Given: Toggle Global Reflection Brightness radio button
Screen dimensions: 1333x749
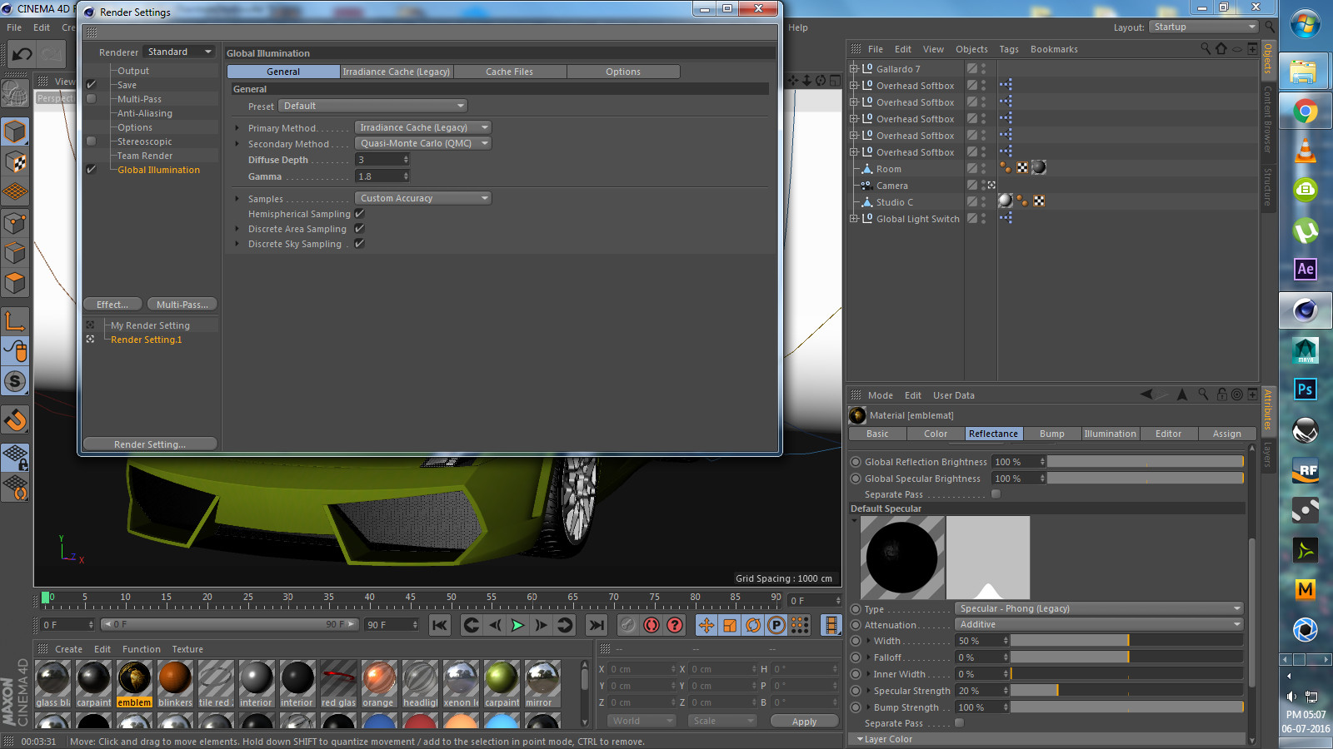Looking at the screenshot, I should pos(856,462).
